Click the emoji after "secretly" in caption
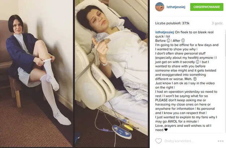Viewport: 226px width, 148px height. click(x=197, y=62)
